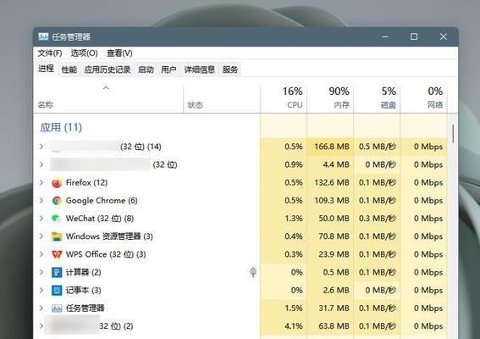Sort by the 5% 磁盘 column header
480x339 pixels.
pos(377,98)
